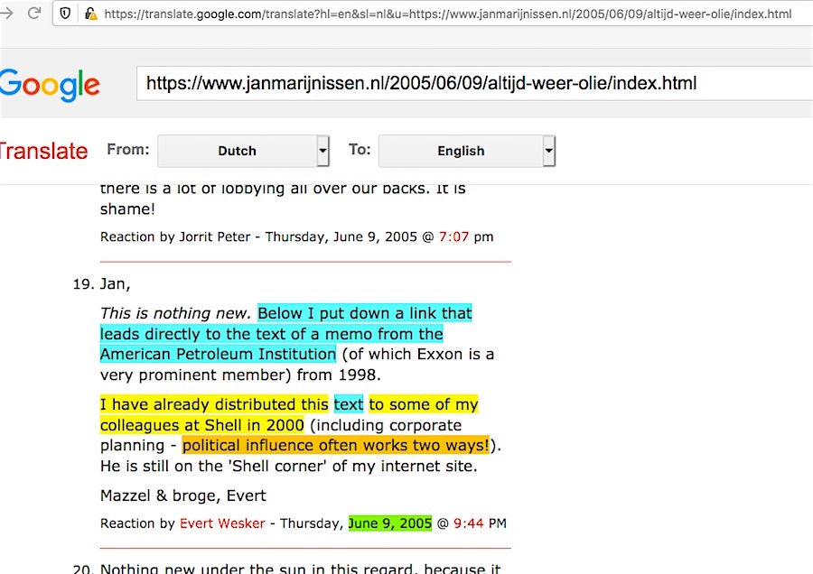Click the yellow highlighted colleagues at Shell text
Image resolution: width=813 pixels, height=574 pixels.
coord(202,425)
